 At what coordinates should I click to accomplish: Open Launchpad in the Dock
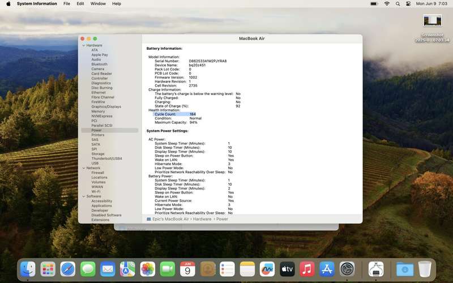48,269
